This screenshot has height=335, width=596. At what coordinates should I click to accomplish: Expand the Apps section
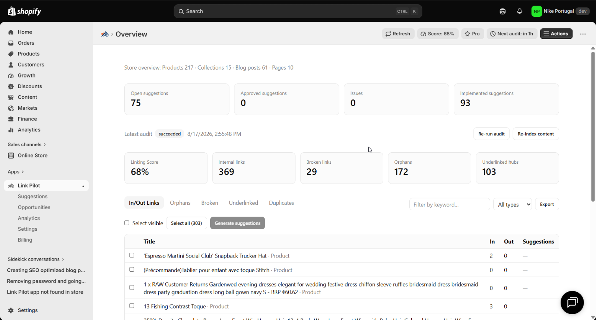16,172
